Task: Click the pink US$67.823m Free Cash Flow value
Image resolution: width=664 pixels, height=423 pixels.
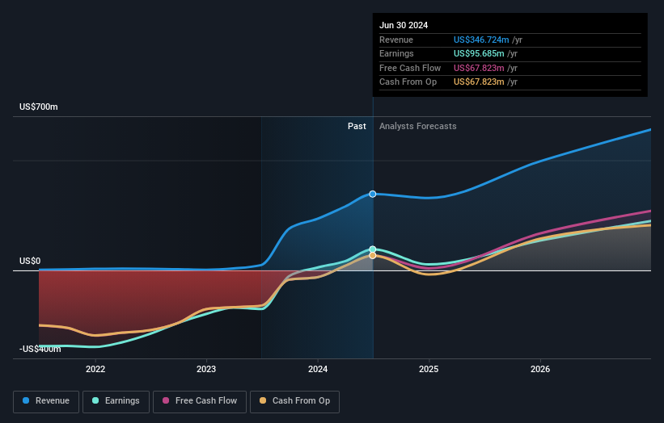Action: [x=479, y=68]
